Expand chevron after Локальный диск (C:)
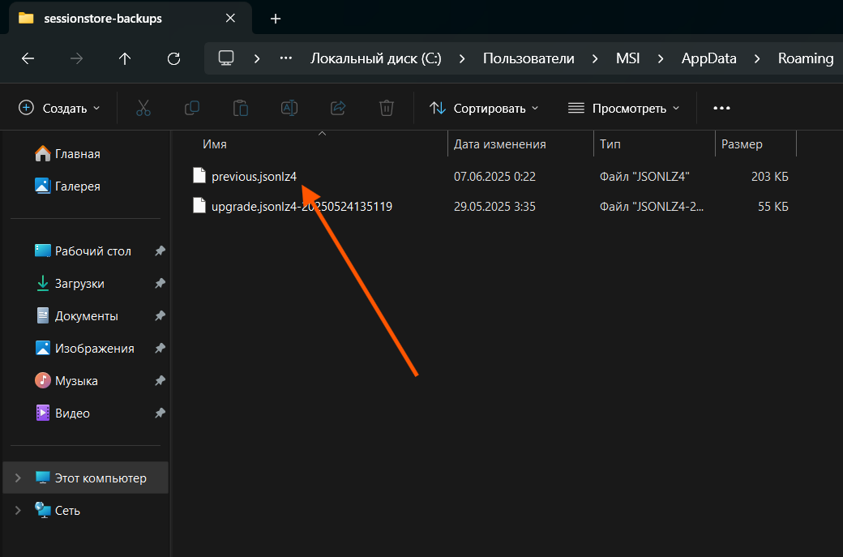This screenshot has height=557, width=843. [462, 58]
